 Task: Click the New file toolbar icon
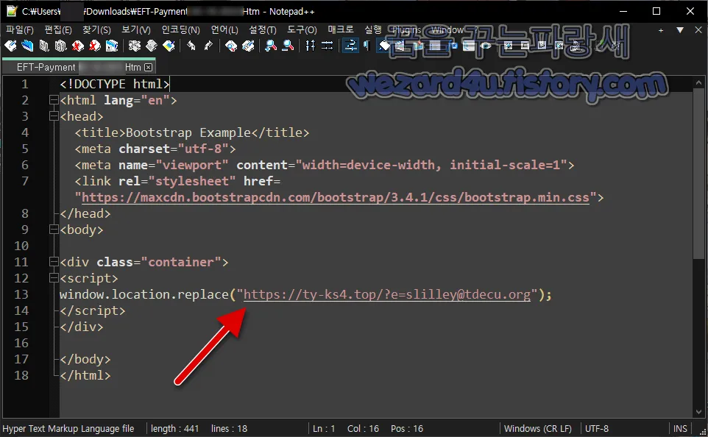[10, 46]
